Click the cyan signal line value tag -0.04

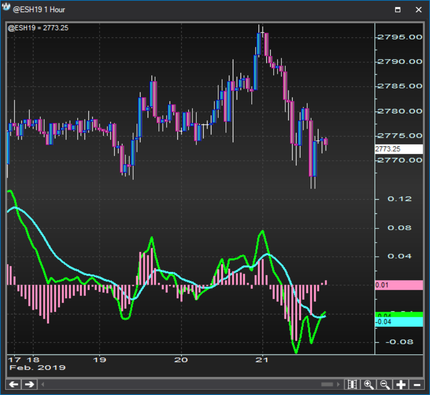tap(399, 322)
